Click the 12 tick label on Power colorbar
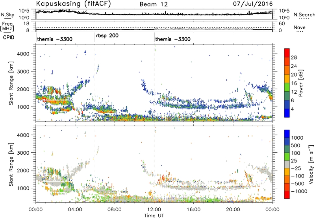The width and height of the screenshot is (315, 218). [x=294, y=92]
